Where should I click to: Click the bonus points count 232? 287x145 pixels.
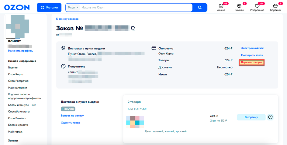(x=34, y=105)
